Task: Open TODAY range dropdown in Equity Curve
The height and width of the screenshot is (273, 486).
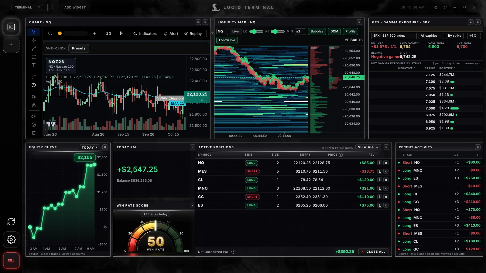Action: click(90, 147)
